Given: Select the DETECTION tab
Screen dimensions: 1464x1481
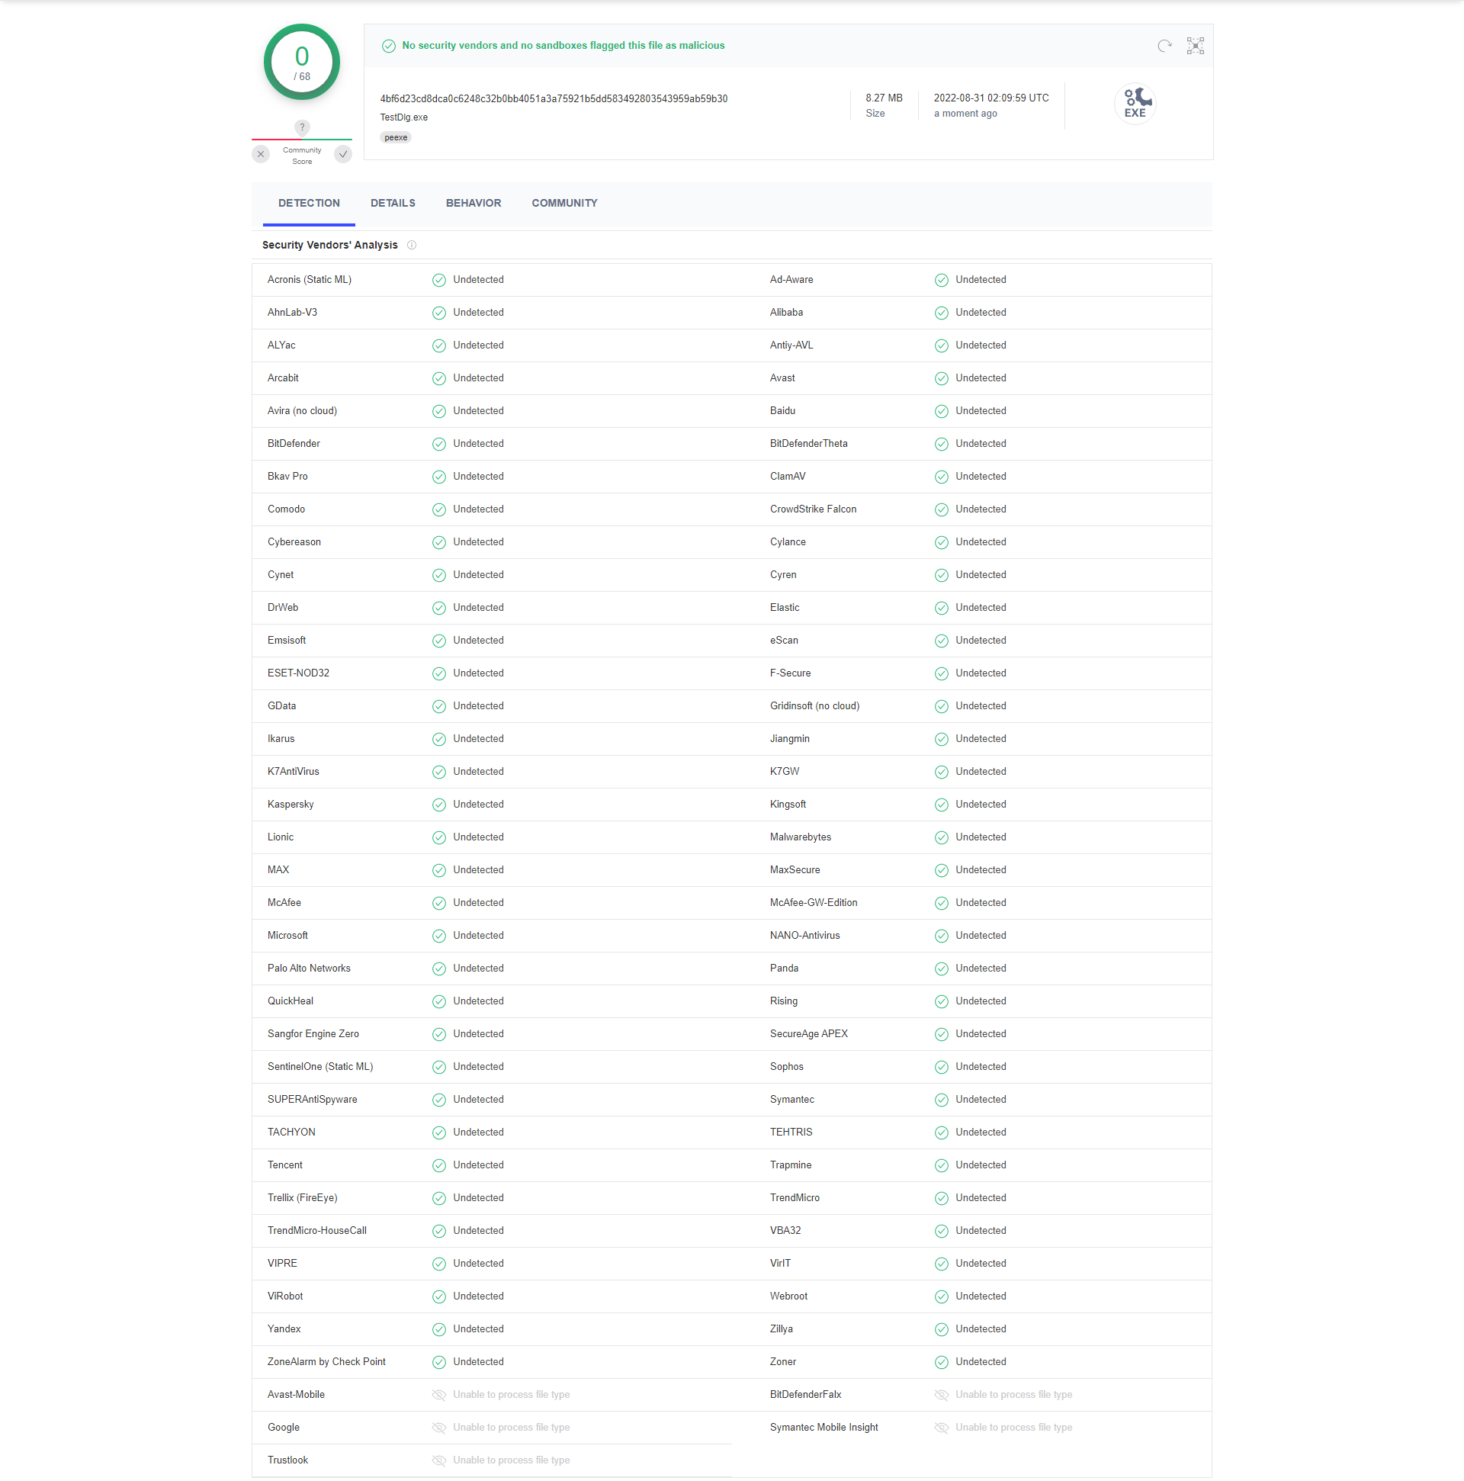Looking at the screenshot, I should coord(309,203).
